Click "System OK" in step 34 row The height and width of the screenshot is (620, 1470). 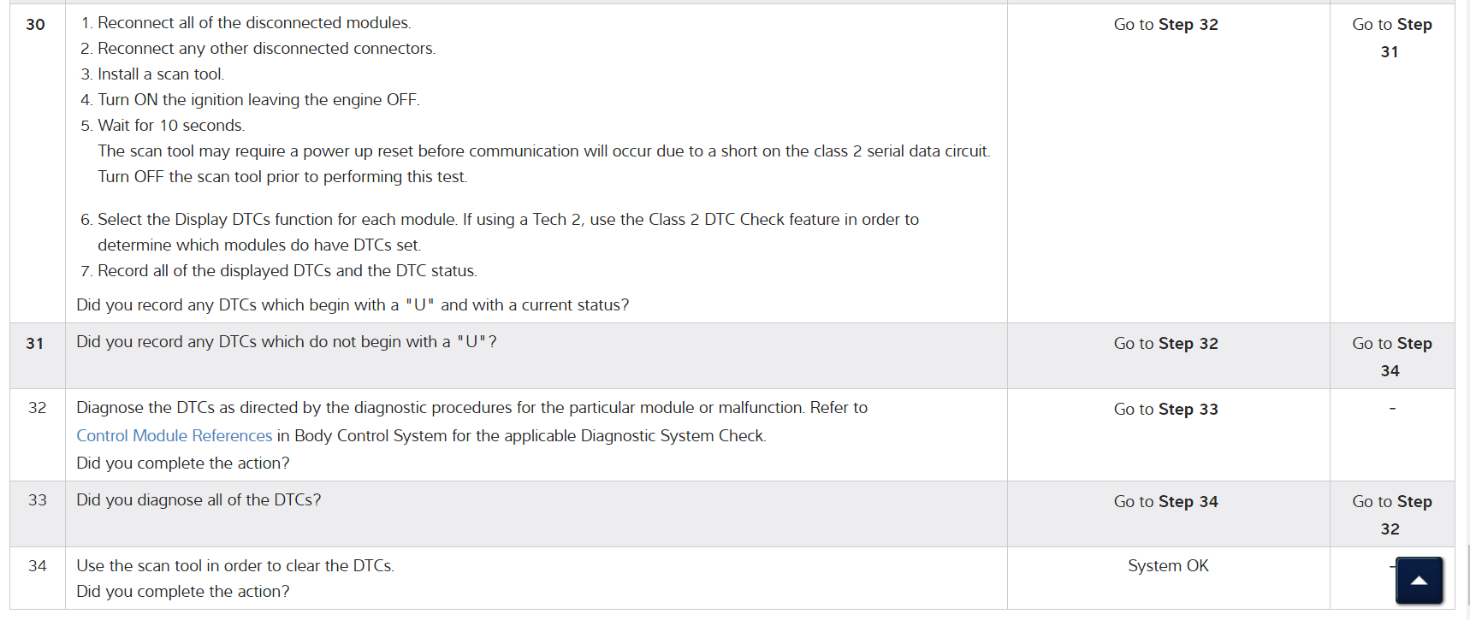tap(1168, 566)
